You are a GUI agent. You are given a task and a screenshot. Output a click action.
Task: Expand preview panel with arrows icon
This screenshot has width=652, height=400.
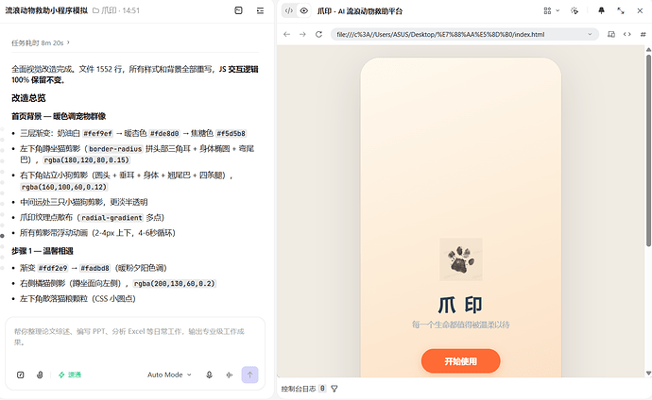pyautogui.click(x=621, y=10)
